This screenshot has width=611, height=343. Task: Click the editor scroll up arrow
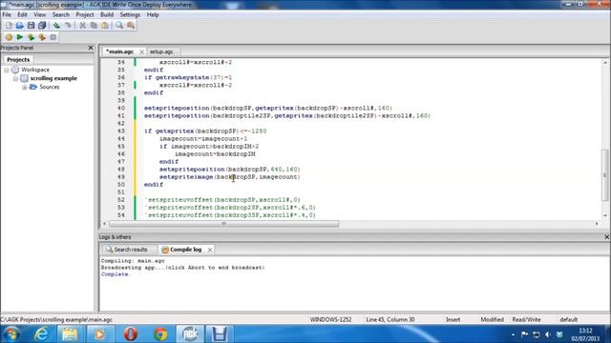tap(605, 62)
